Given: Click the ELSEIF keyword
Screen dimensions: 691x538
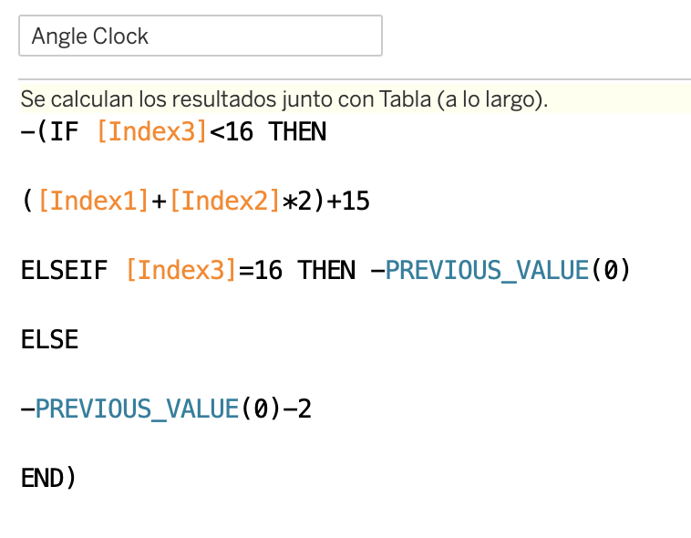Looking at the screenshot, I should point(65,270).
